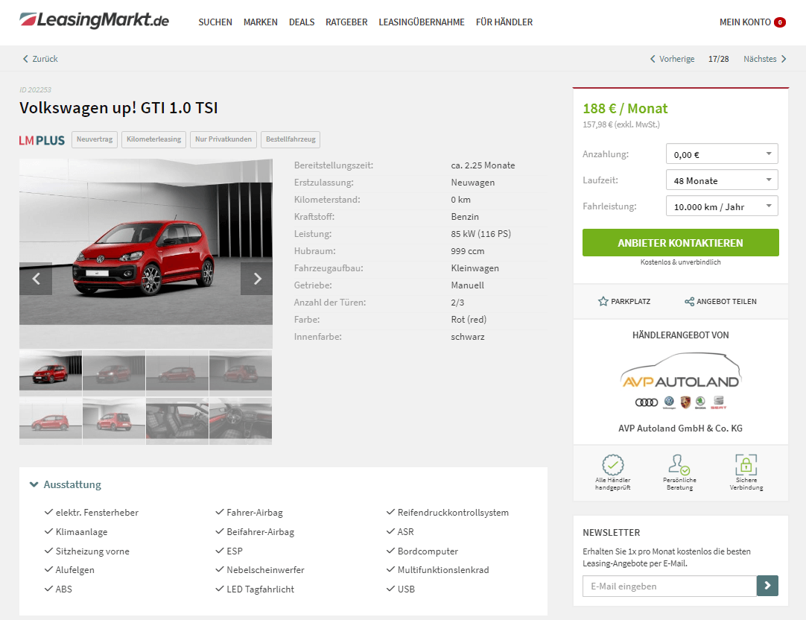Click the 'ca. 2.25 Monate' value
The height and width of the screenshot is (620, 806).
pyautogui.click(x=483, y=165)
